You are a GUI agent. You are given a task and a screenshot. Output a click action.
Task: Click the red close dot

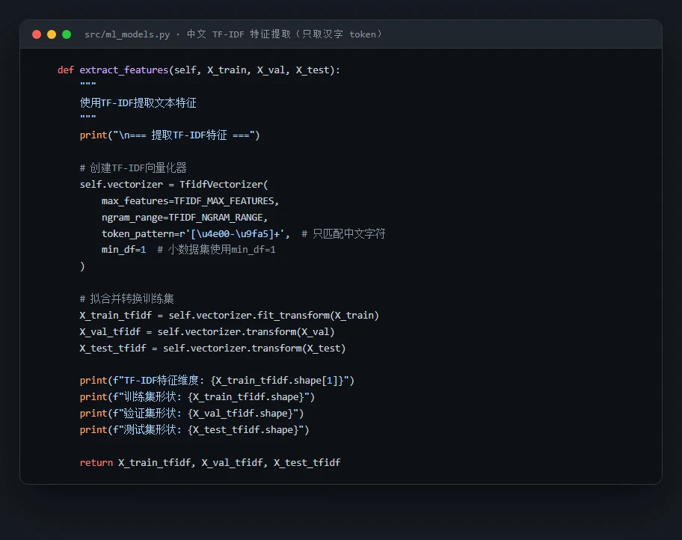point(37,34)
